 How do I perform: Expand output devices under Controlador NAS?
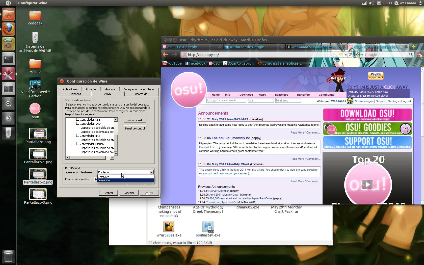(x=78, y=140)
